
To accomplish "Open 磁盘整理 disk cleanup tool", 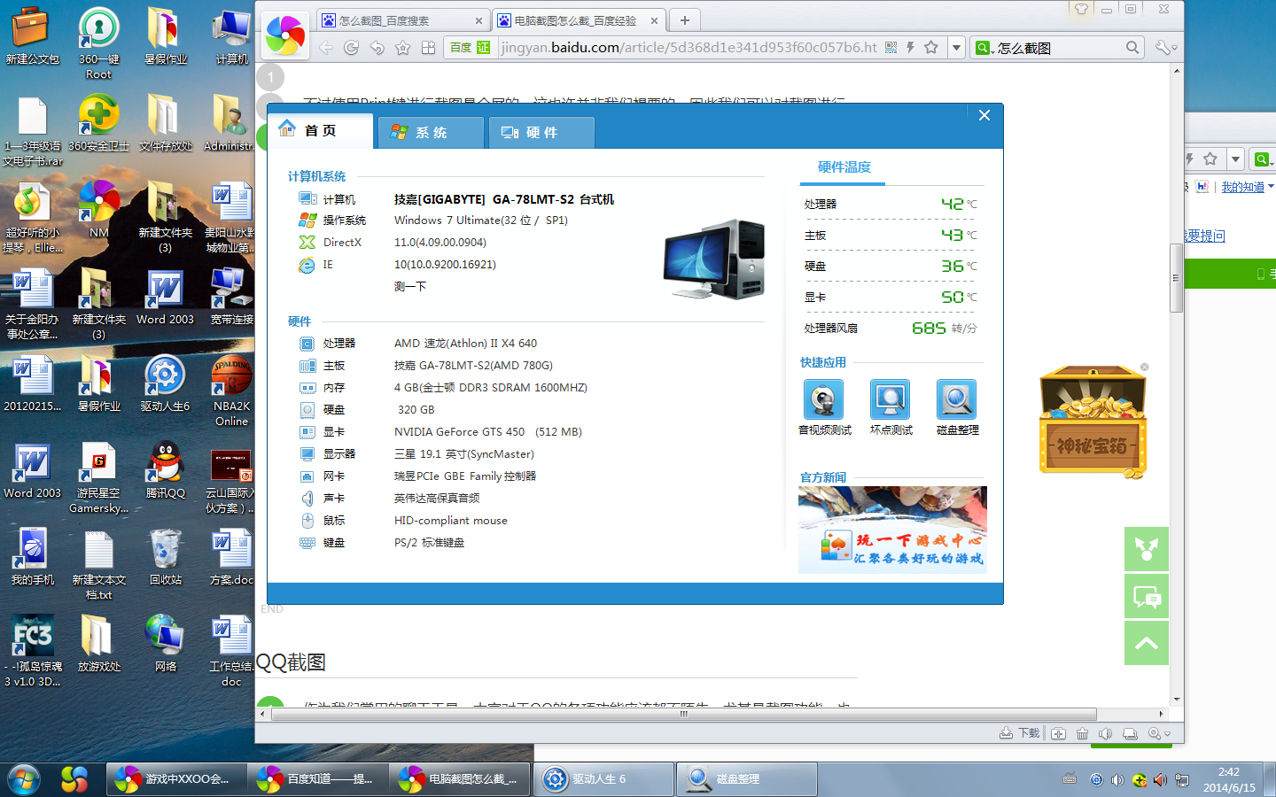I will tap(956, 399).
